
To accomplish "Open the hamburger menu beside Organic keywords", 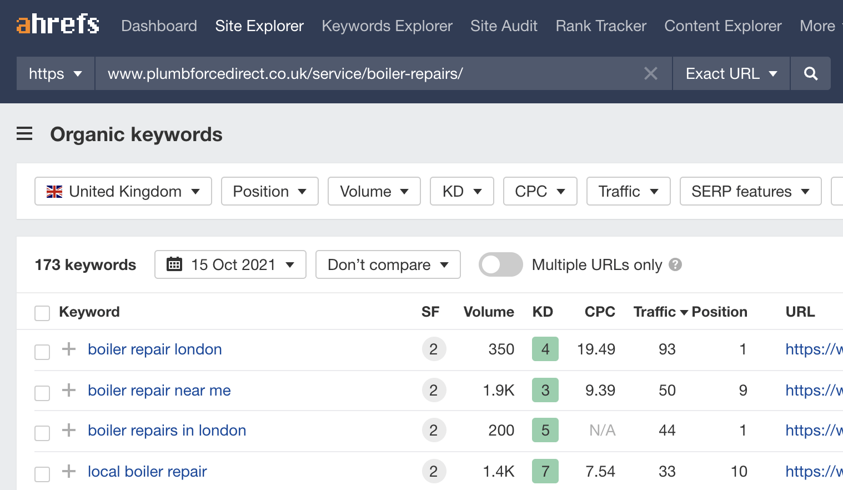I will click(x=24, y=134).
